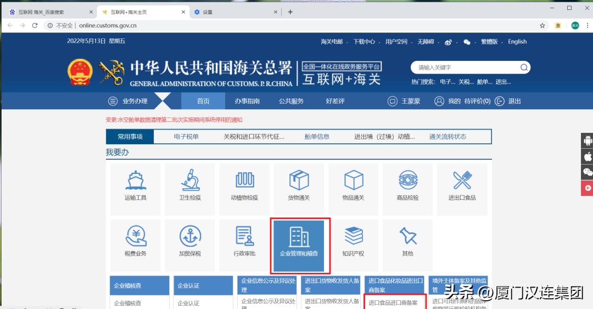
Task: Click hot search term 电子...
Action: tap(447, 82)
